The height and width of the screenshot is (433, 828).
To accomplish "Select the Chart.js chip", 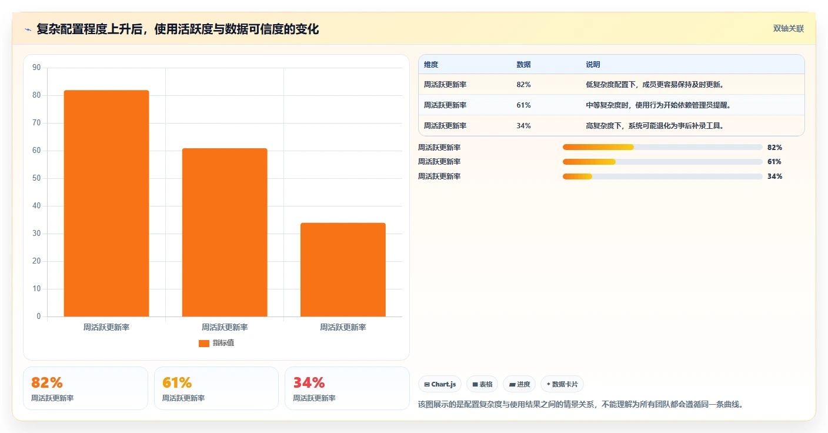I will tap(440, 384).
